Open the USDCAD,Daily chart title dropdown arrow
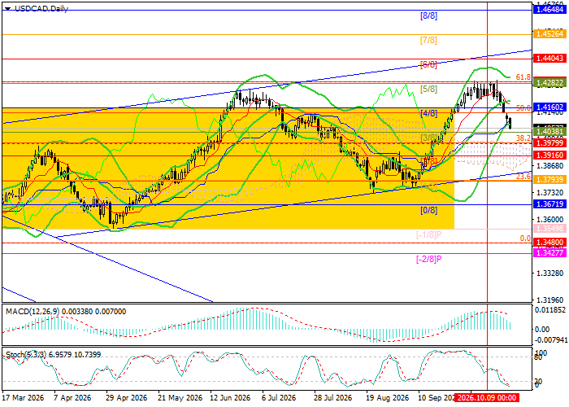The image size is (569, 407). [x=7, y=9]
